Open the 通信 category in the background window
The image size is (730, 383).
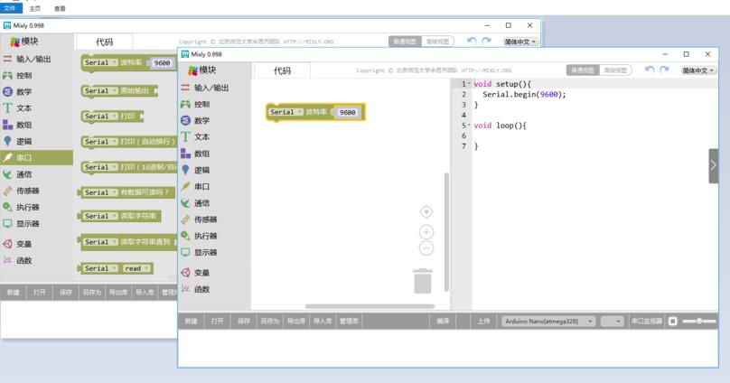(23, 174)
